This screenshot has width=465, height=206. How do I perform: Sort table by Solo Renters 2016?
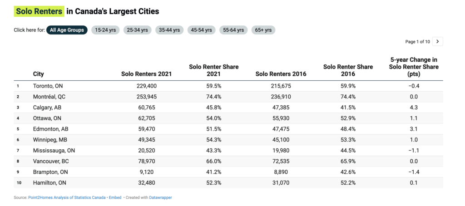point(281,74)
